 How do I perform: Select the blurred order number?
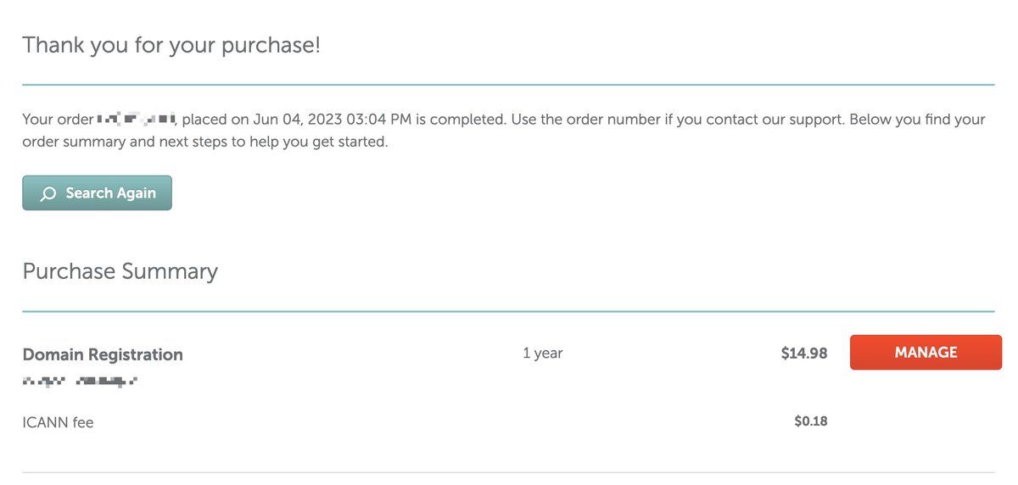136,120
